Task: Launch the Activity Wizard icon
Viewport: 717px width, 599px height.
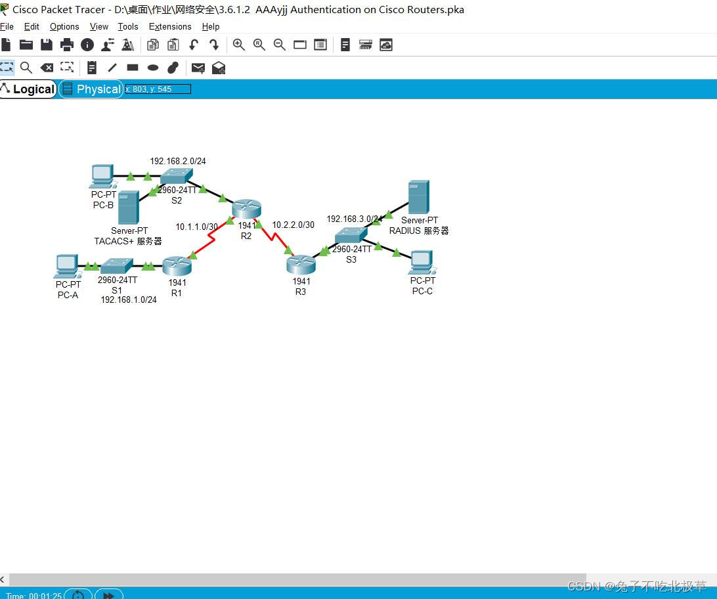Action: tap(128, 45)
